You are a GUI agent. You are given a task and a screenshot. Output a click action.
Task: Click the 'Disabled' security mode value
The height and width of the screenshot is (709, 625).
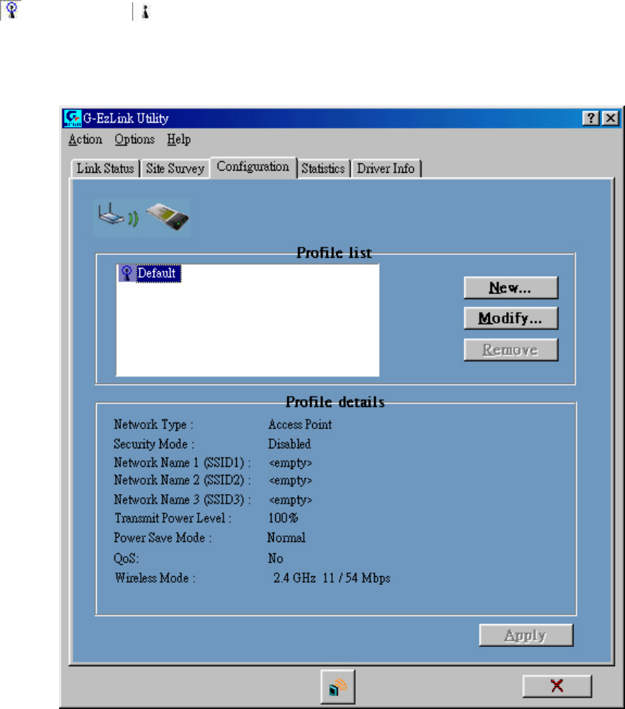[x=289, y=444]
